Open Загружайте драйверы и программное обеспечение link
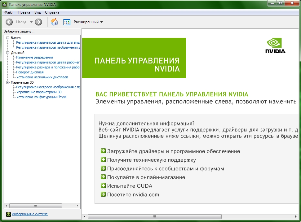Image resolution: width=301 pixels, height=222 pixels. (173, 151)
